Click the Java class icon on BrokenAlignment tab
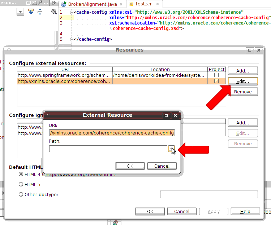 coord(64,4)
